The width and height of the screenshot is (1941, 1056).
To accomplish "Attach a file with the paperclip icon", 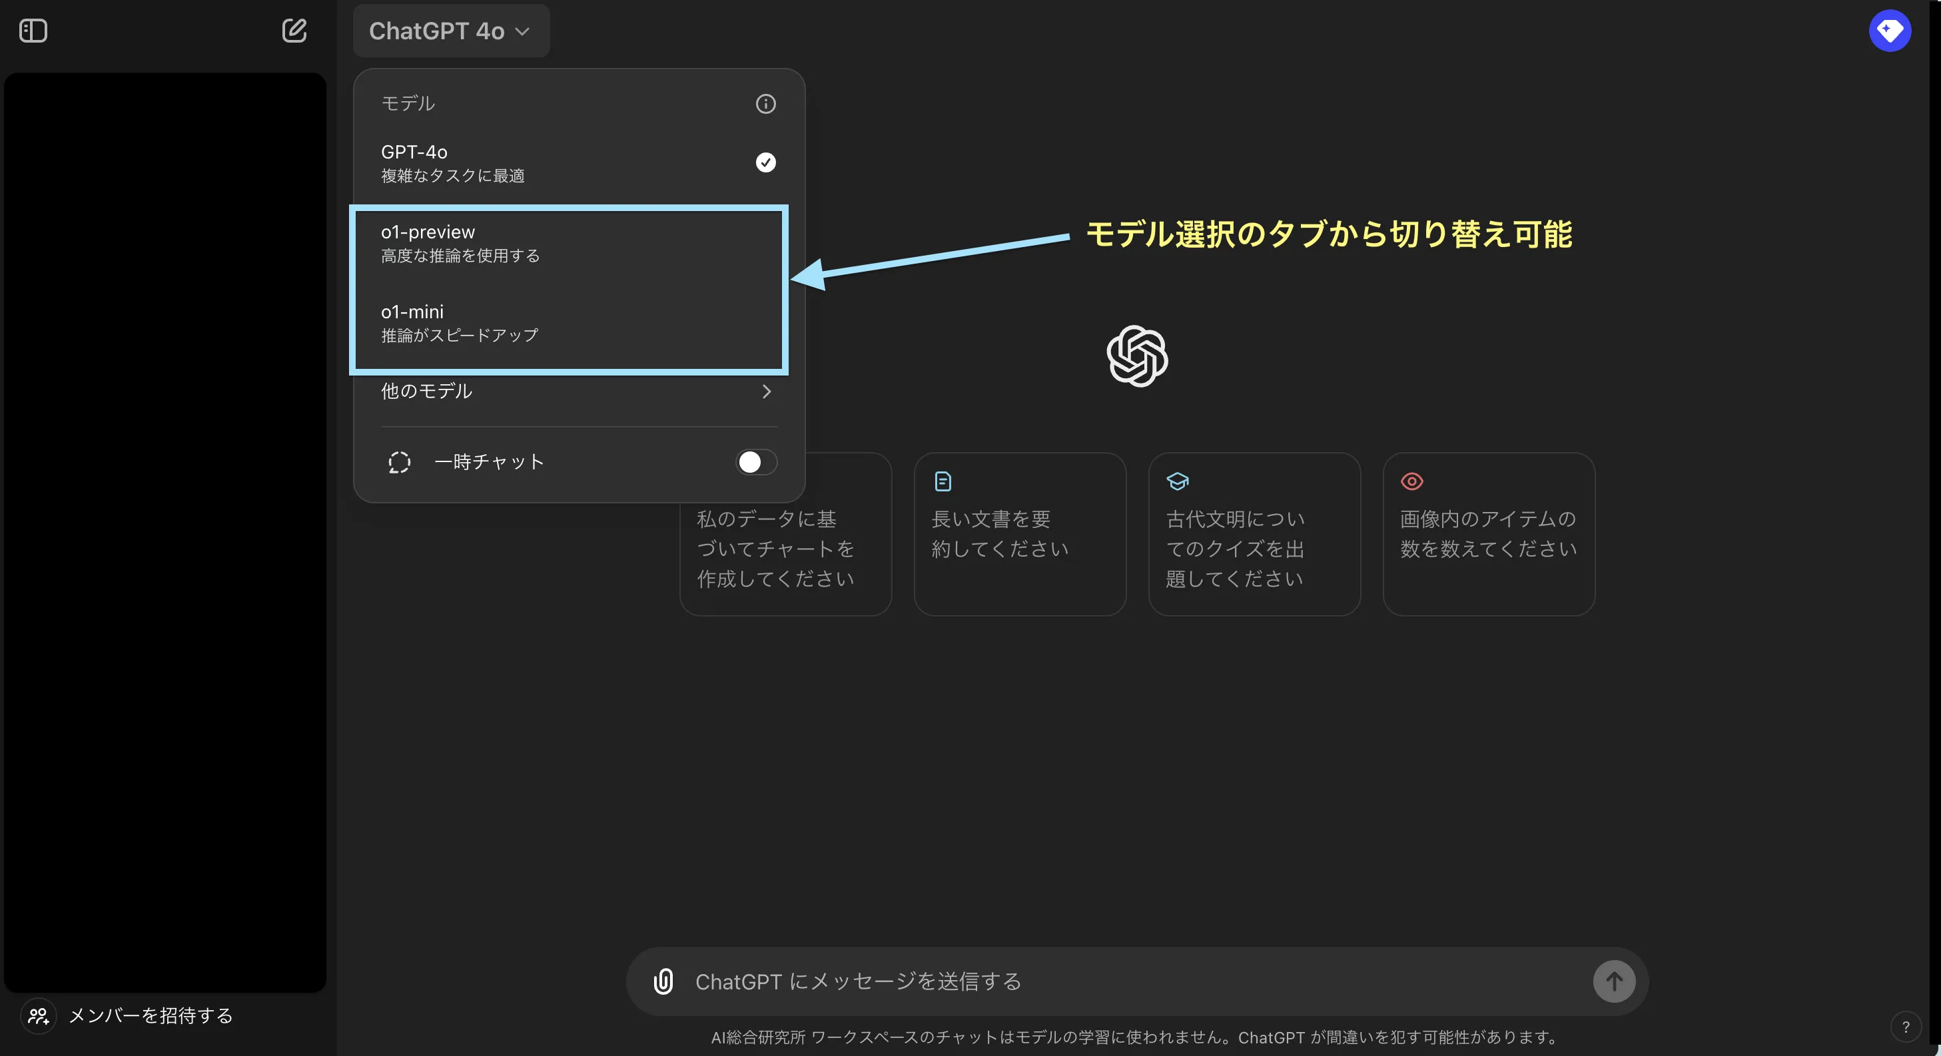I will tap(663, 981).
